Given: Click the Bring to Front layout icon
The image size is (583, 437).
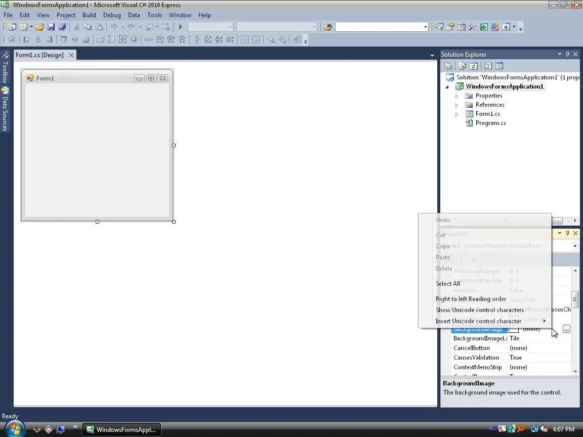Looking at the screenshot, I should (x=271, y=39).
